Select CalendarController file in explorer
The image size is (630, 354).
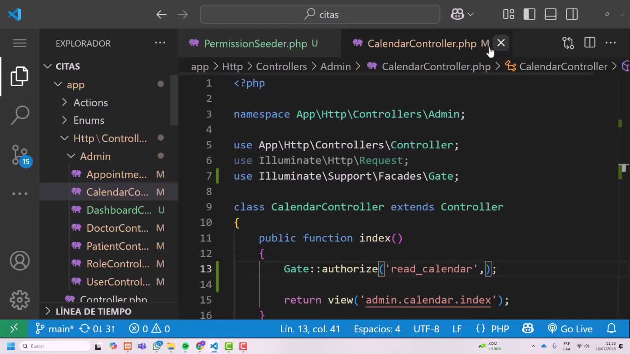(108, 192)
